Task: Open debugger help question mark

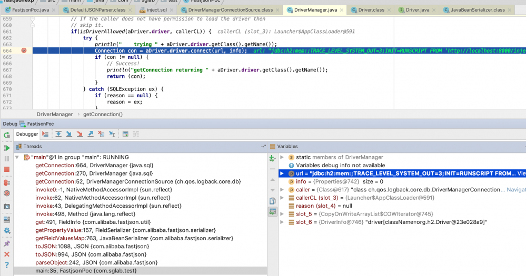Action: coord(7,265)
